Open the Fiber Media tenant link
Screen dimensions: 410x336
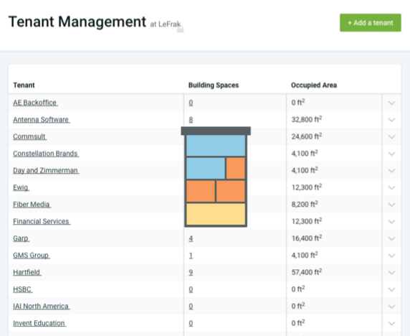click(x=32, y=205)
